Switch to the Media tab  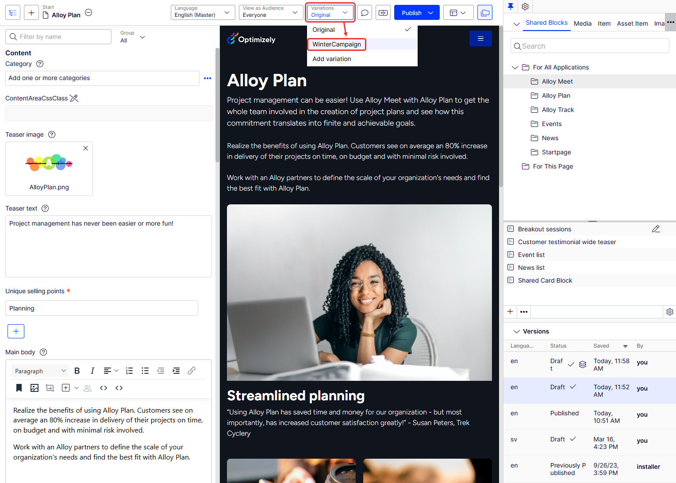[582, 23]
